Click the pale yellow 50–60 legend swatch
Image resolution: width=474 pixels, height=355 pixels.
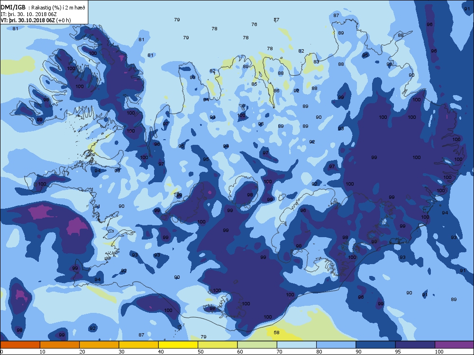(218, 345)
